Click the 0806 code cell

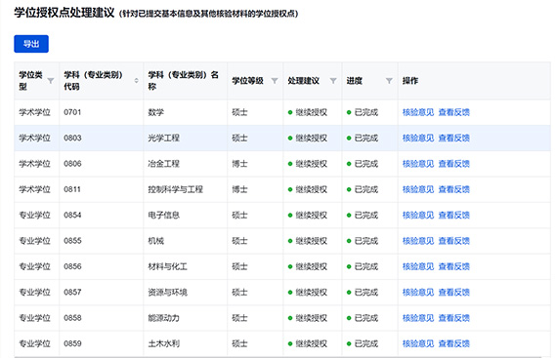point(102,164)
